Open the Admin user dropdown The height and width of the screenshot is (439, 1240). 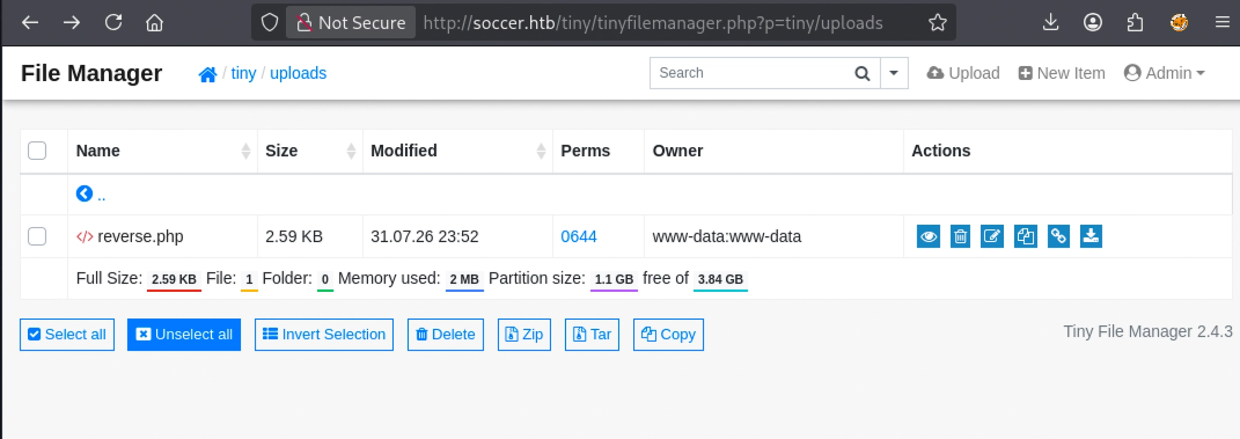(x=1164, y=73)
